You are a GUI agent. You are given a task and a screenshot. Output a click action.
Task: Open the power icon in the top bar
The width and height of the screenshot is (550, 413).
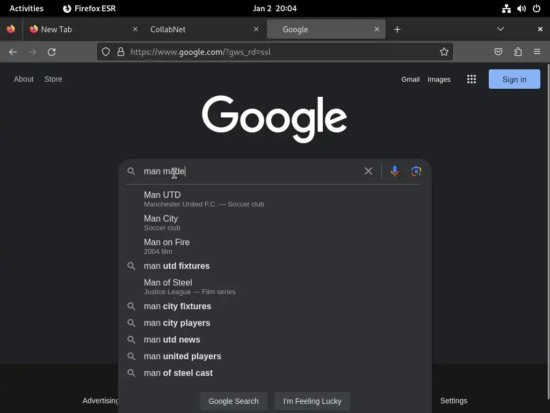click(537, 9)
